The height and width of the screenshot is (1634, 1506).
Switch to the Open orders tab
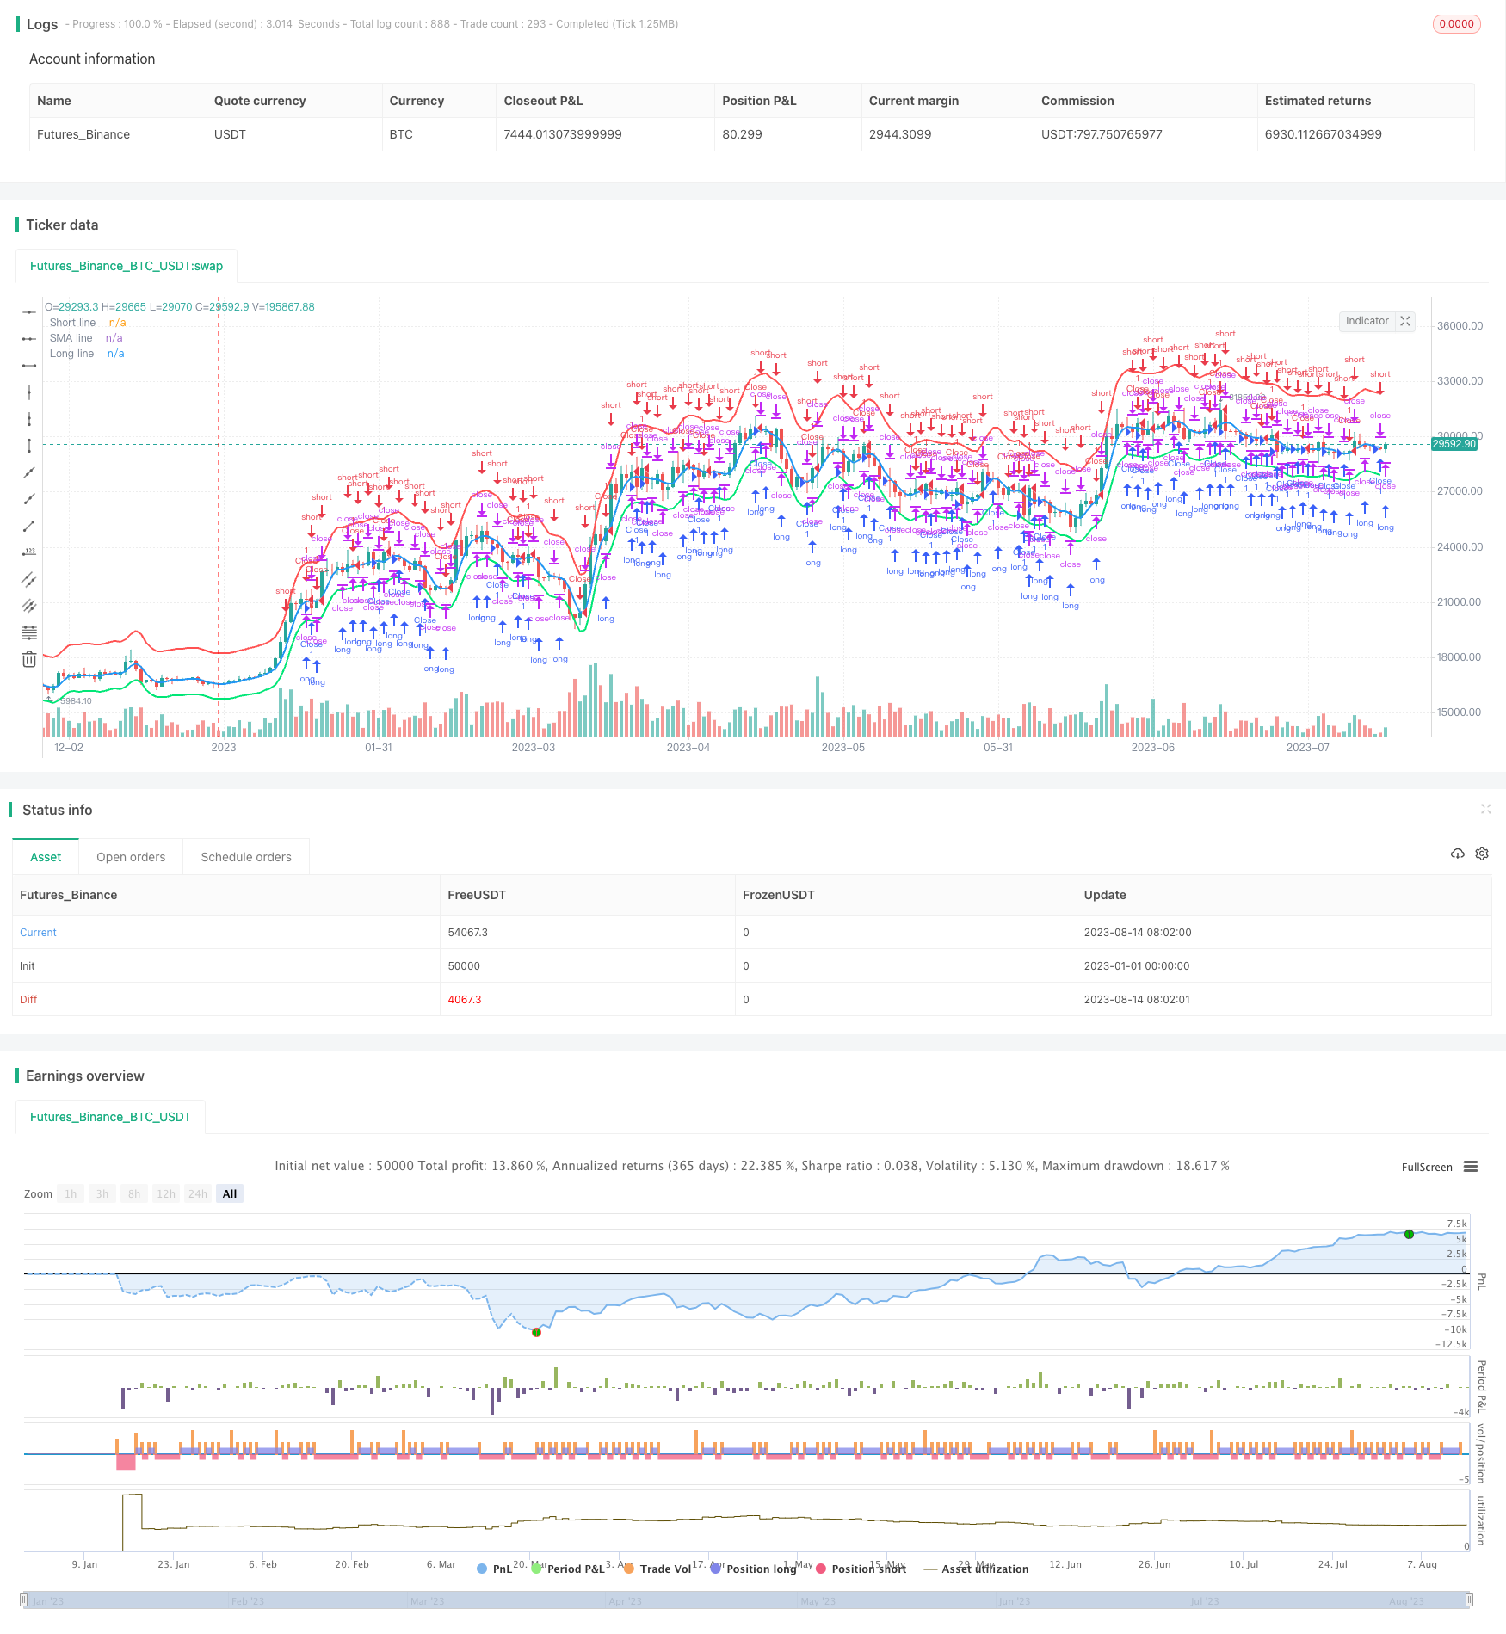[131, 857]
